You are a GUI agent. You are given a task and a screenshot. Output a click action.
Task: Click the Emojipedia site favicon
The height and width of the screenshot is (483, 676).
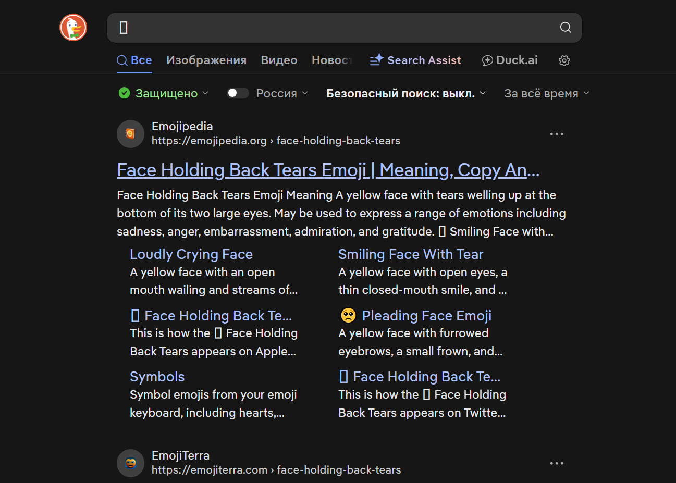[130, 134]
